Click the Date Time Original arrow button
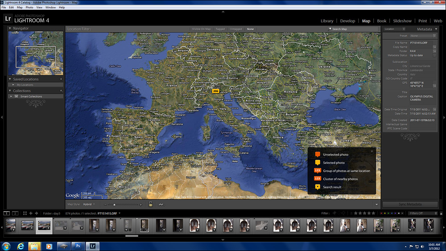Viewport: 446px width, 251px height. click(x=434, y=109)
